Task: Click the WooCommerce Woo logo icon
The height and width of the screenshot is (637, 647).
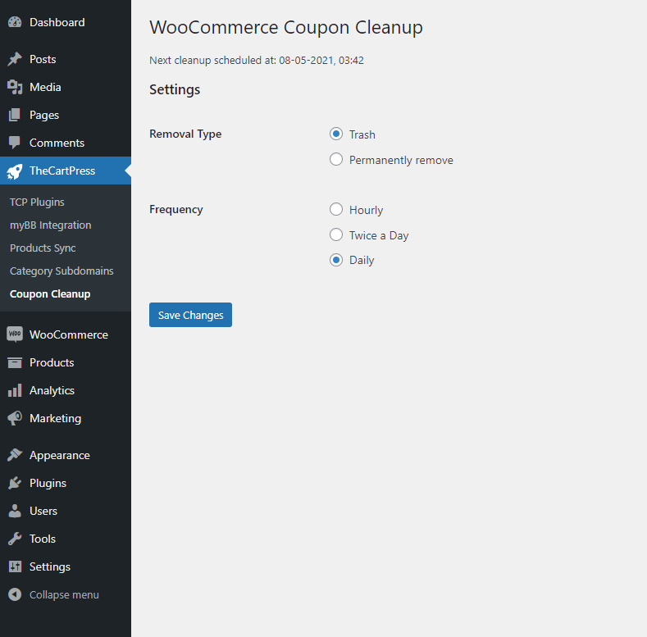Action: pyautogui.click(x=15, y=334)
